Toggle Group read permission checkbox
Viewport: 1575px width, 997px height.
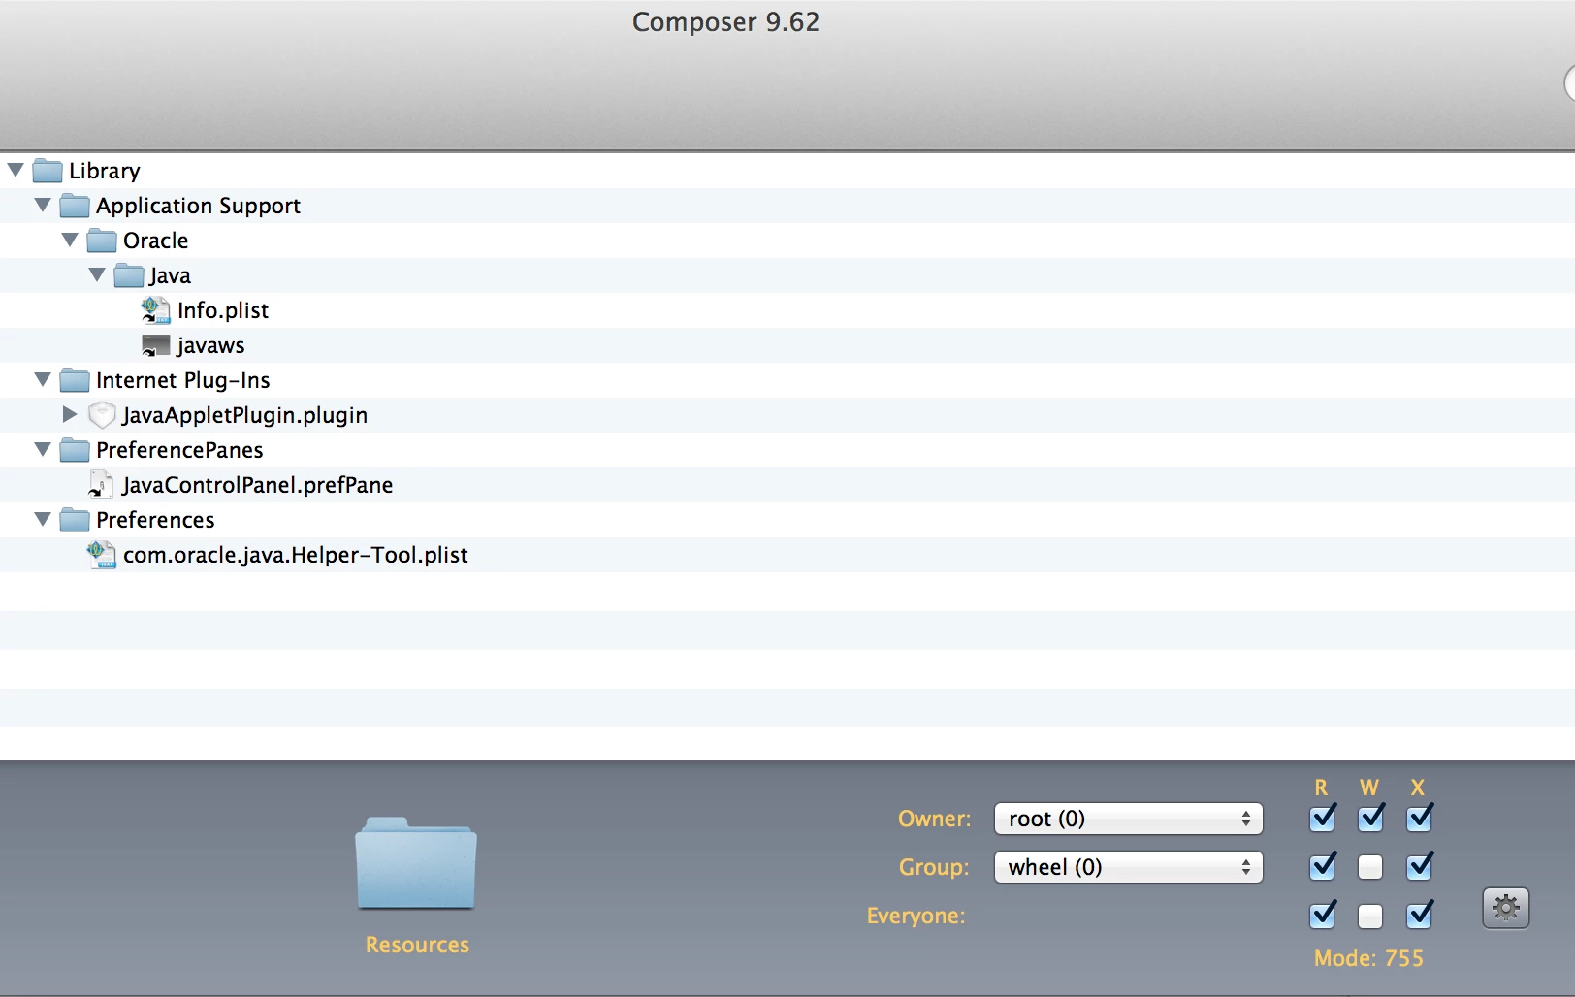pyautogui.click(x=1322, y=867)
